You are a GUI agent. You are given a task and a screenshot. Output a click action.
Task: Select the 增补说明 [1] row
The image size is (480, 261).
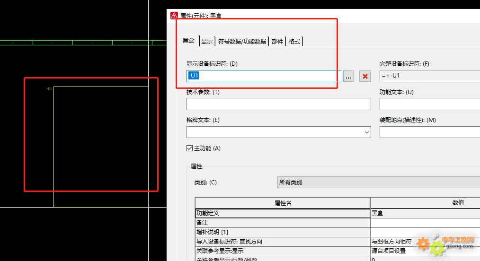pyautogui.click(x=283, y=232)
